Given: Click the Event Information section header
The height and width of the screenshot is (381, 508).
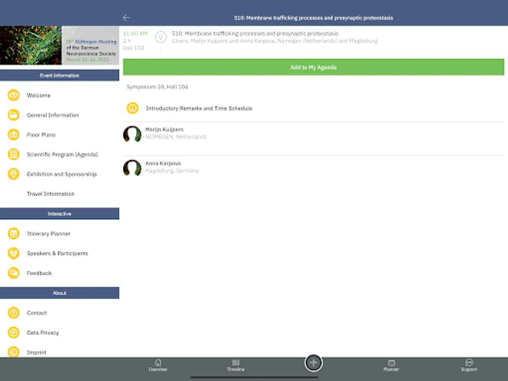Looking at the screenshot, I should point(60,75).
